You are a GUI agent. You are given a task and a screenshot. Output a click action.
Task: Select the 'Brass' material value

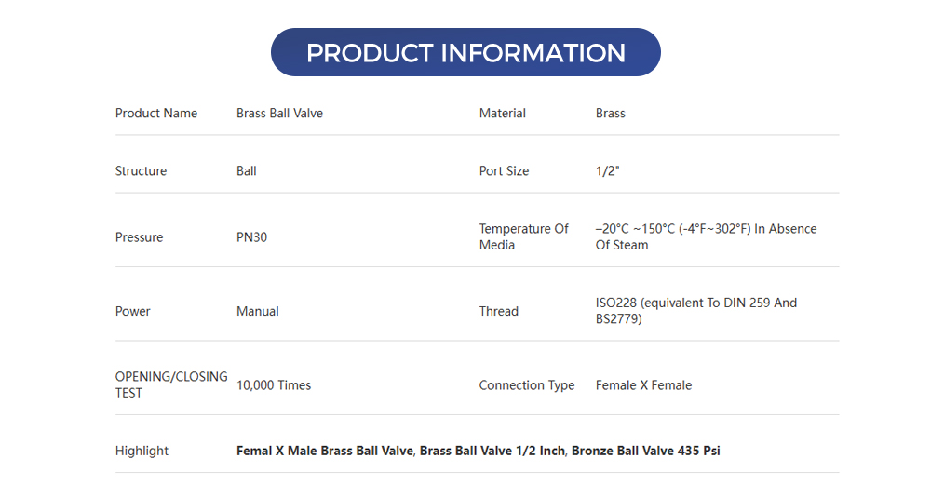click(610, 113)
